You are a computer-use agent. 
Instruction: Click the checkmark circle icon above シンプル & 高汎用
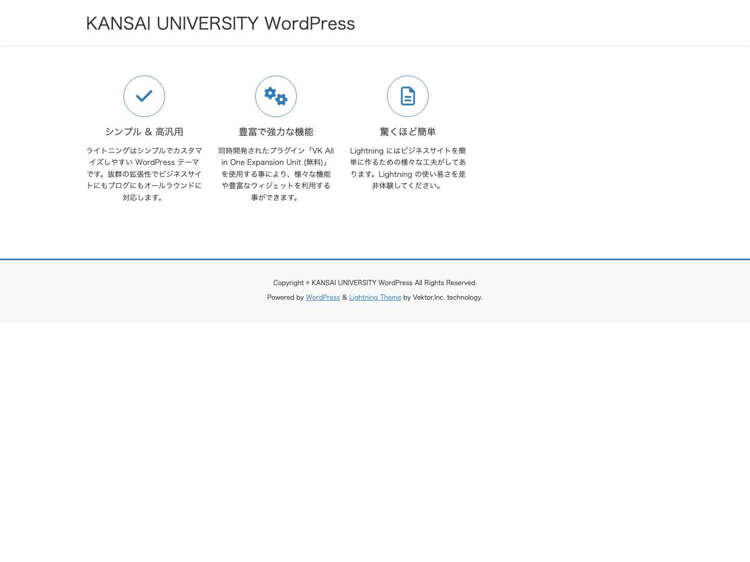(144, 96)
